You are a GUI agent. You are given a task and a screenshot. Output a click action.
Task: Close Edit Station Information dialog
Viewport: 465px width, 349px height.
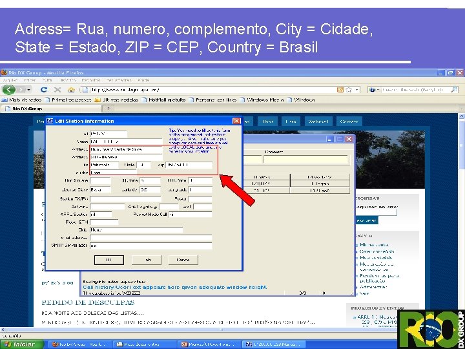tap(236, 121)
